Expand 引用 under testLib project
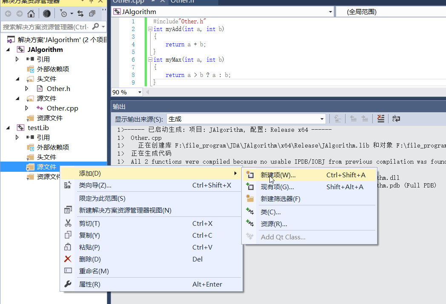This screenshot has height=304, width=446. click(x=17, y=137)
